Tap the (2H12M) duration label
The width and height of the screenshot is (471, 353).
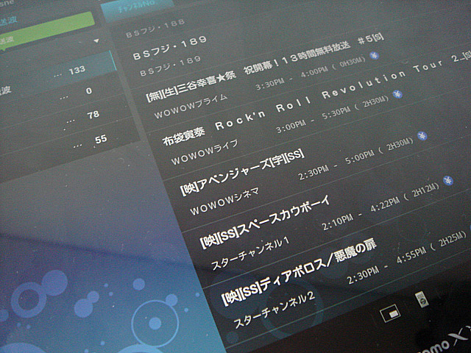[x=422, y=190]
